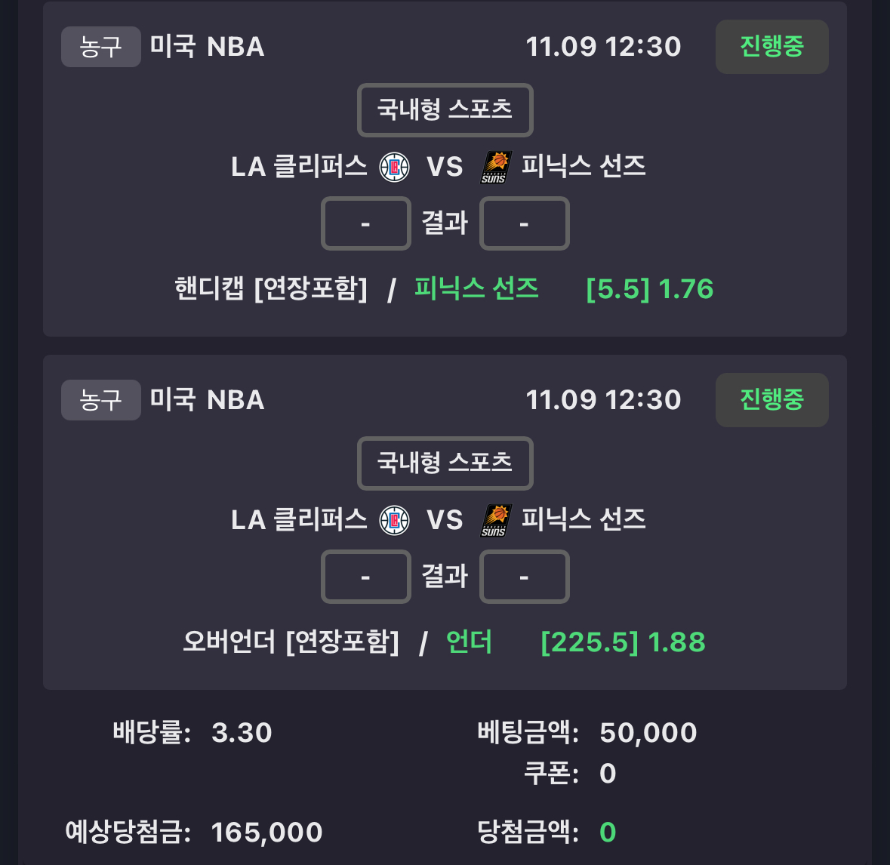This screenshot has height=865, width=890.
Task: Click the 예상당첨금 value 165,000
Action: pos(266,833)
